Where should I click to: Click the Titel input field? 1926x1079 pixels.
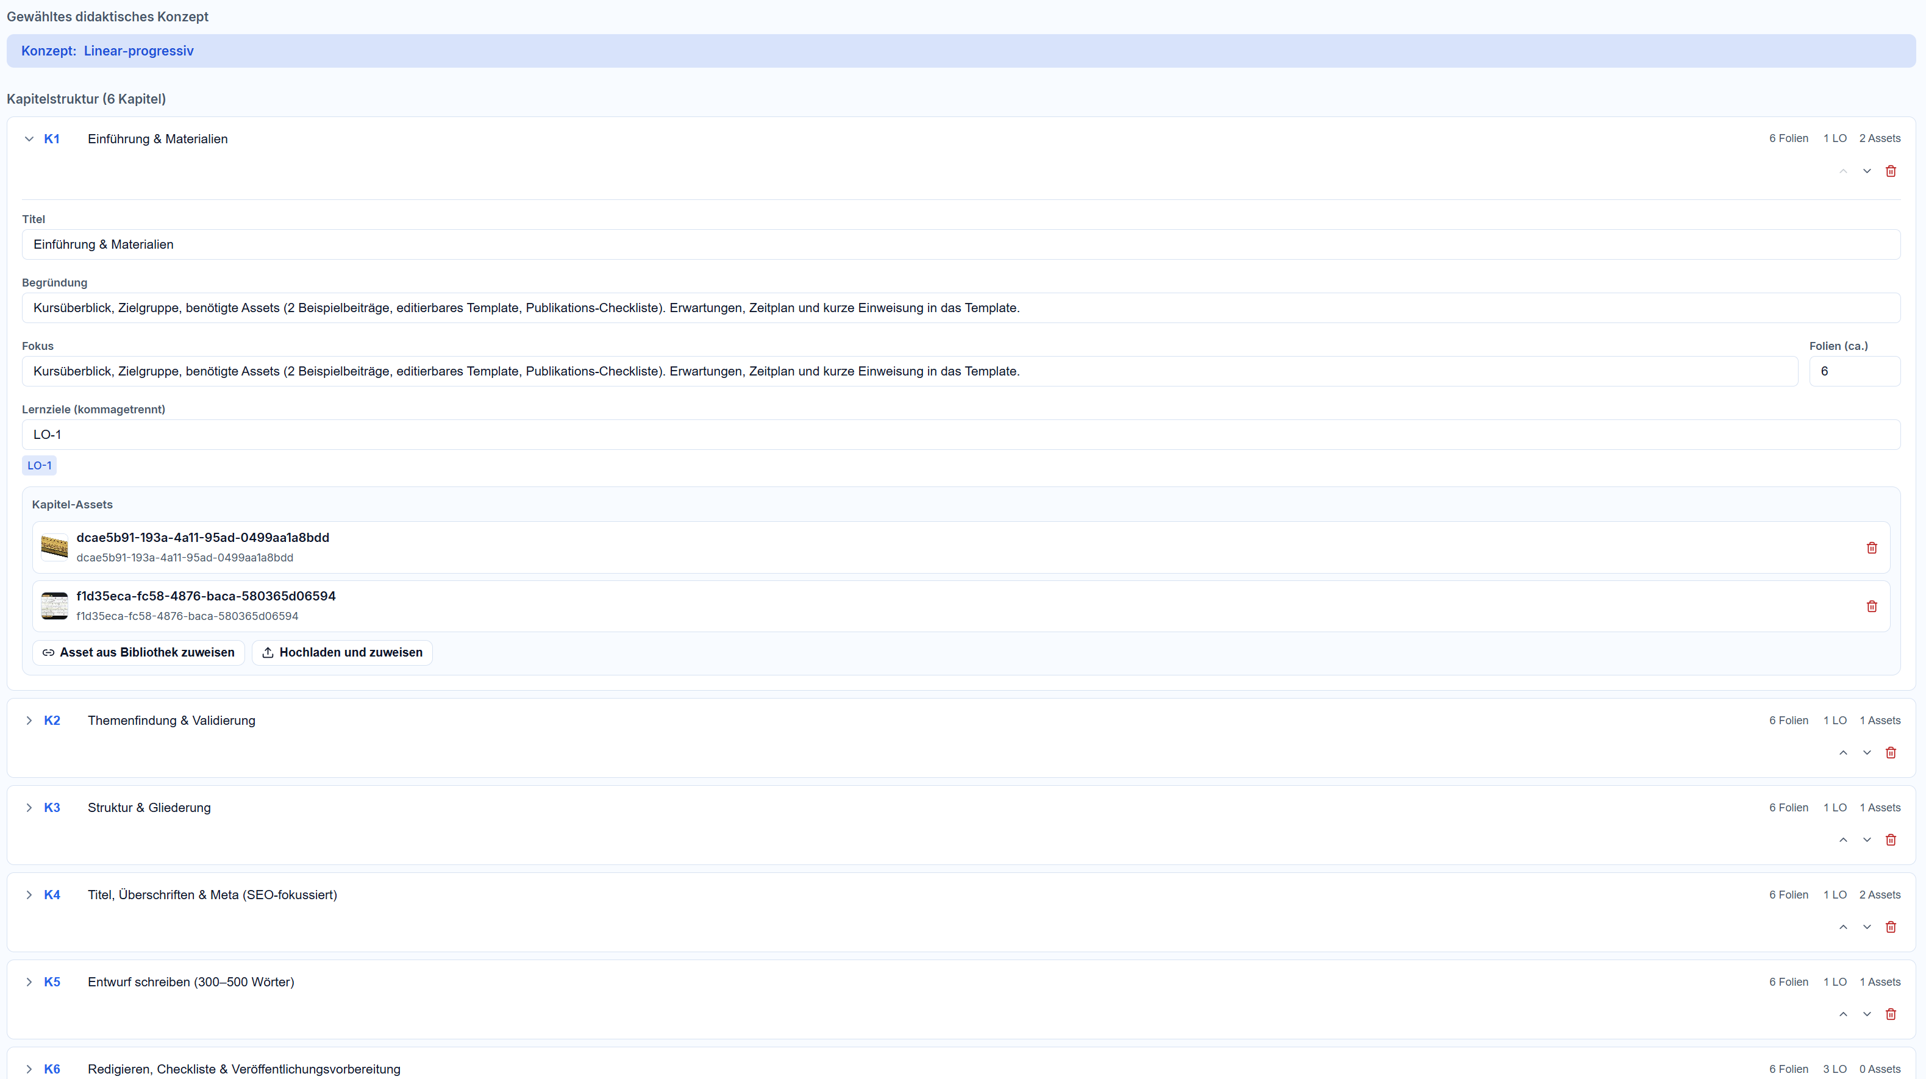pyautogui.click(x=961, y=244)
